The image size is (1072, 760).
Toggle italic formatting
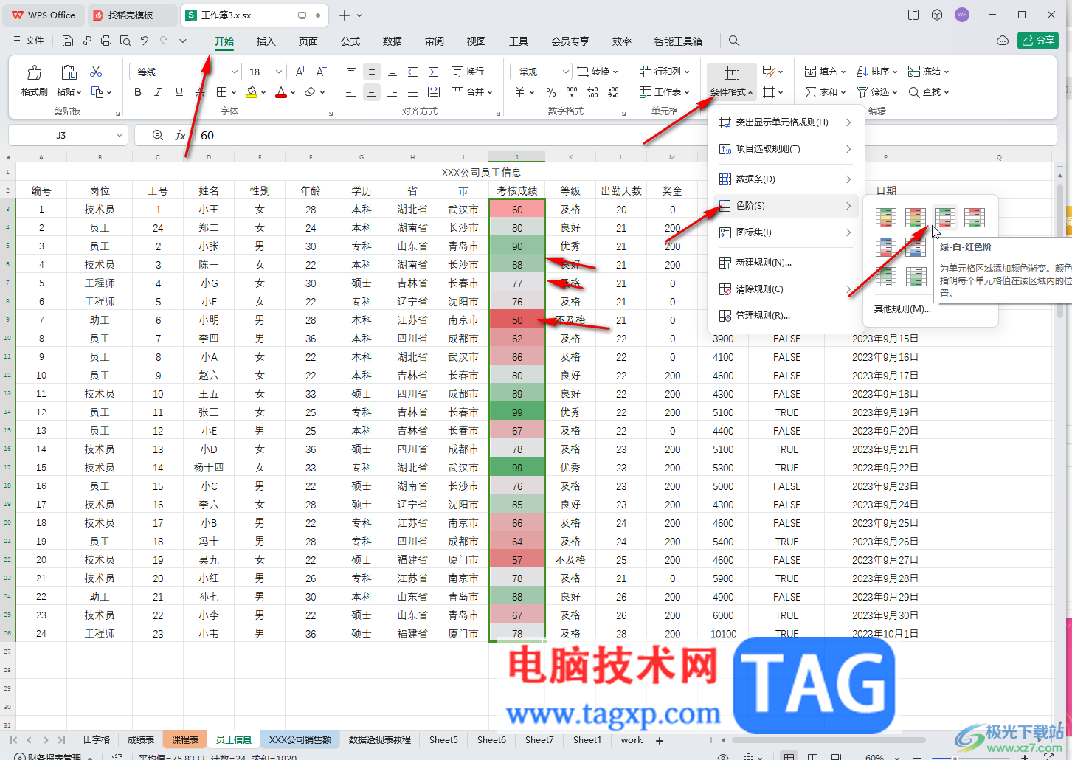[158, 92]
